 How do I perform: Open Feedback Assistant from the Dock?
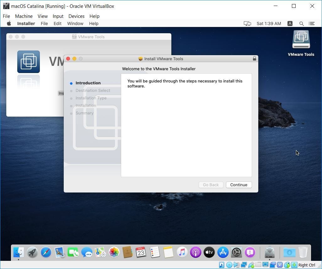point(250,252)
